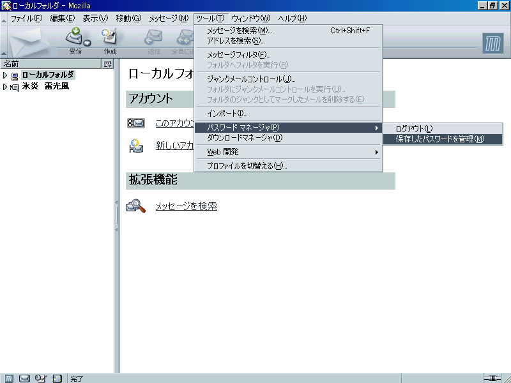
Task: Open the メッセージ(M) menu
Action: pos(169,19)
